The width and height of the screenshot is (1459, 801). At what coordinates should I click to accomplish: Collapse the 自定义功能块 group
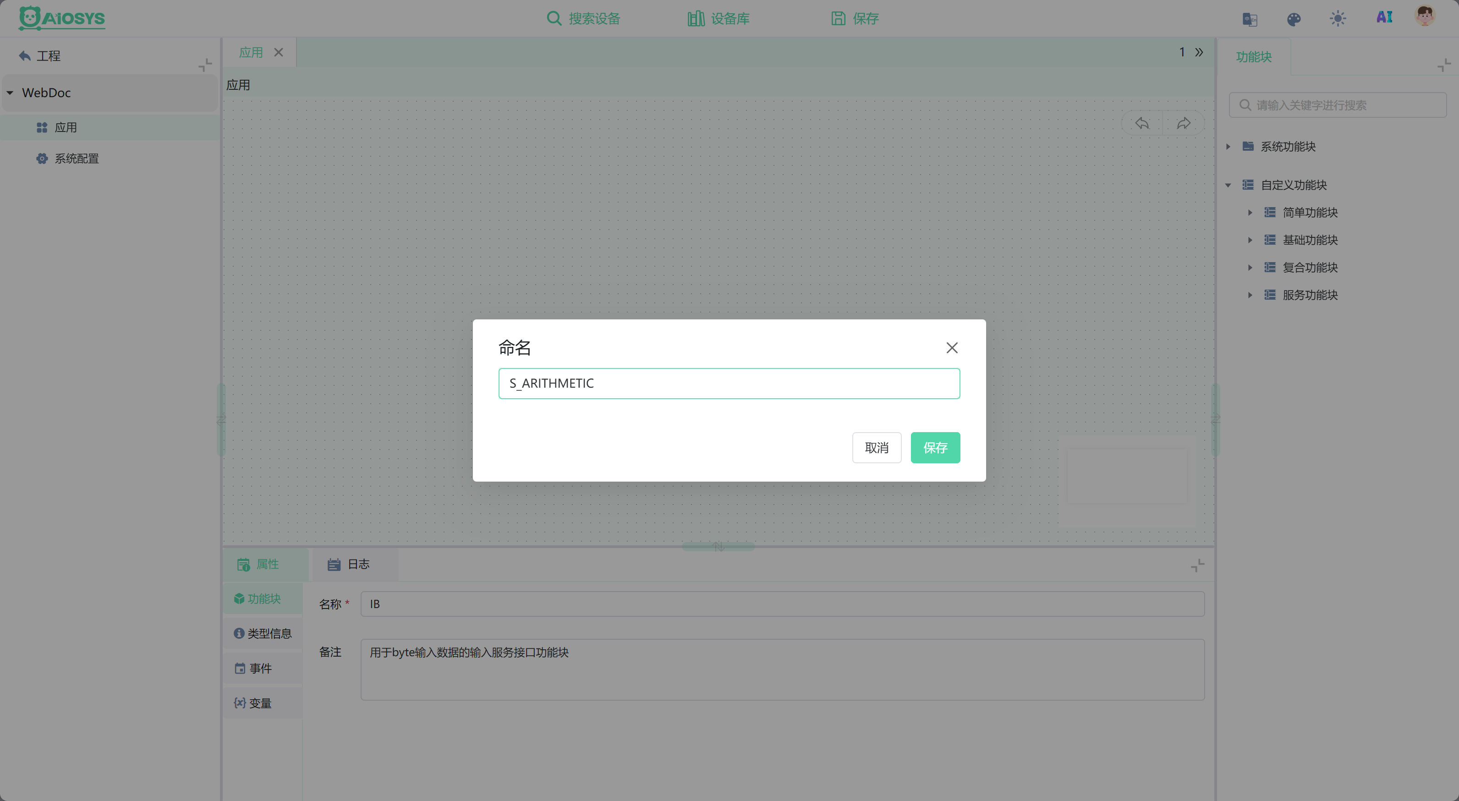(x=1228, y=185)
